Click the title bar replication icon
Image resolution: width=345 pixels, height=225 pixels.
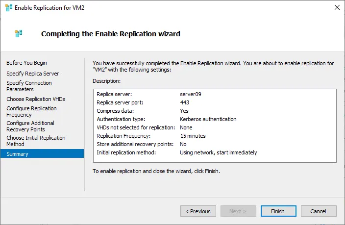coord(9,8)
